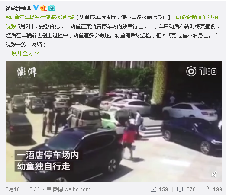This screenshot has width=226, height=195.
Task: Click the thumbs-up like icon
Action: tap(207, 189)
